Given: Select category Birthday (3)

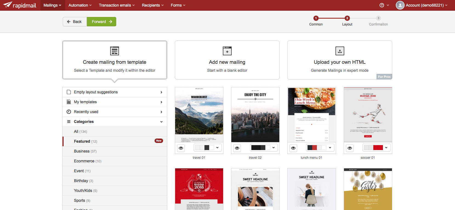Looking at the screenshot, I should (115, 181).
